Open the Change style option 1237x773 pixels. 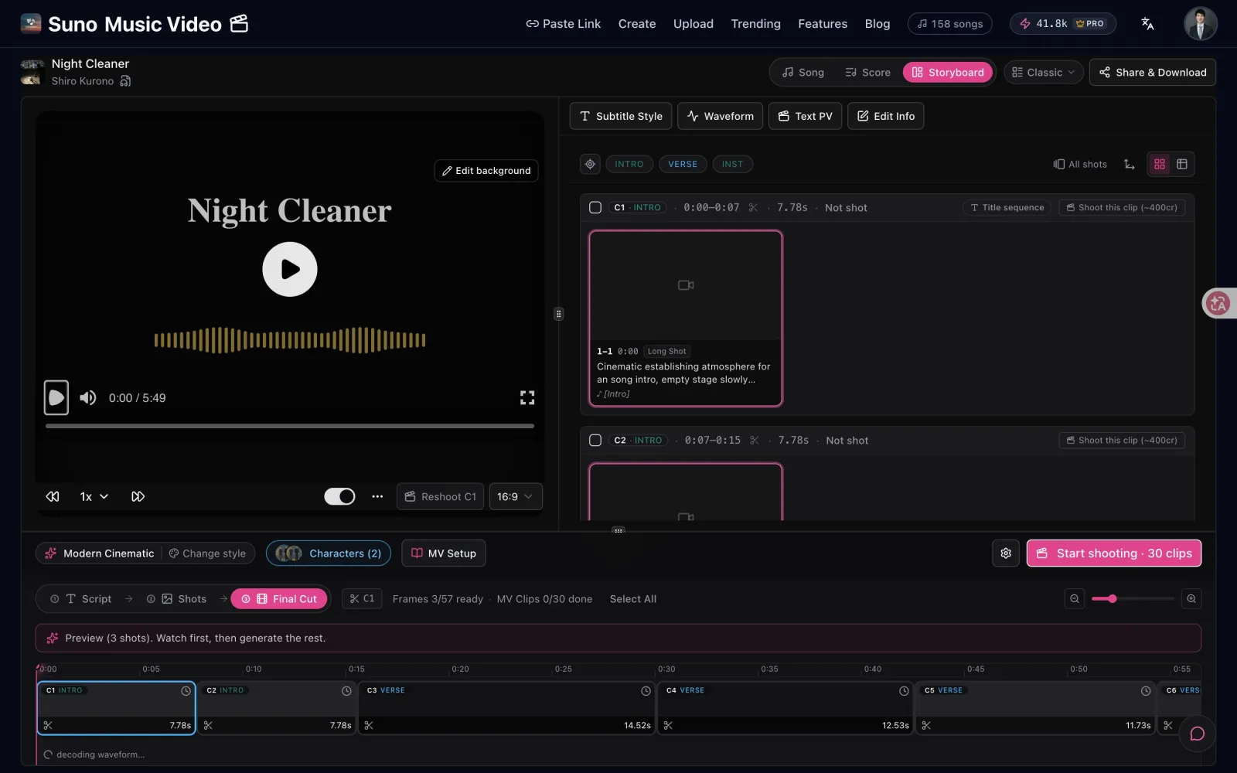click(x=207, y=553)
